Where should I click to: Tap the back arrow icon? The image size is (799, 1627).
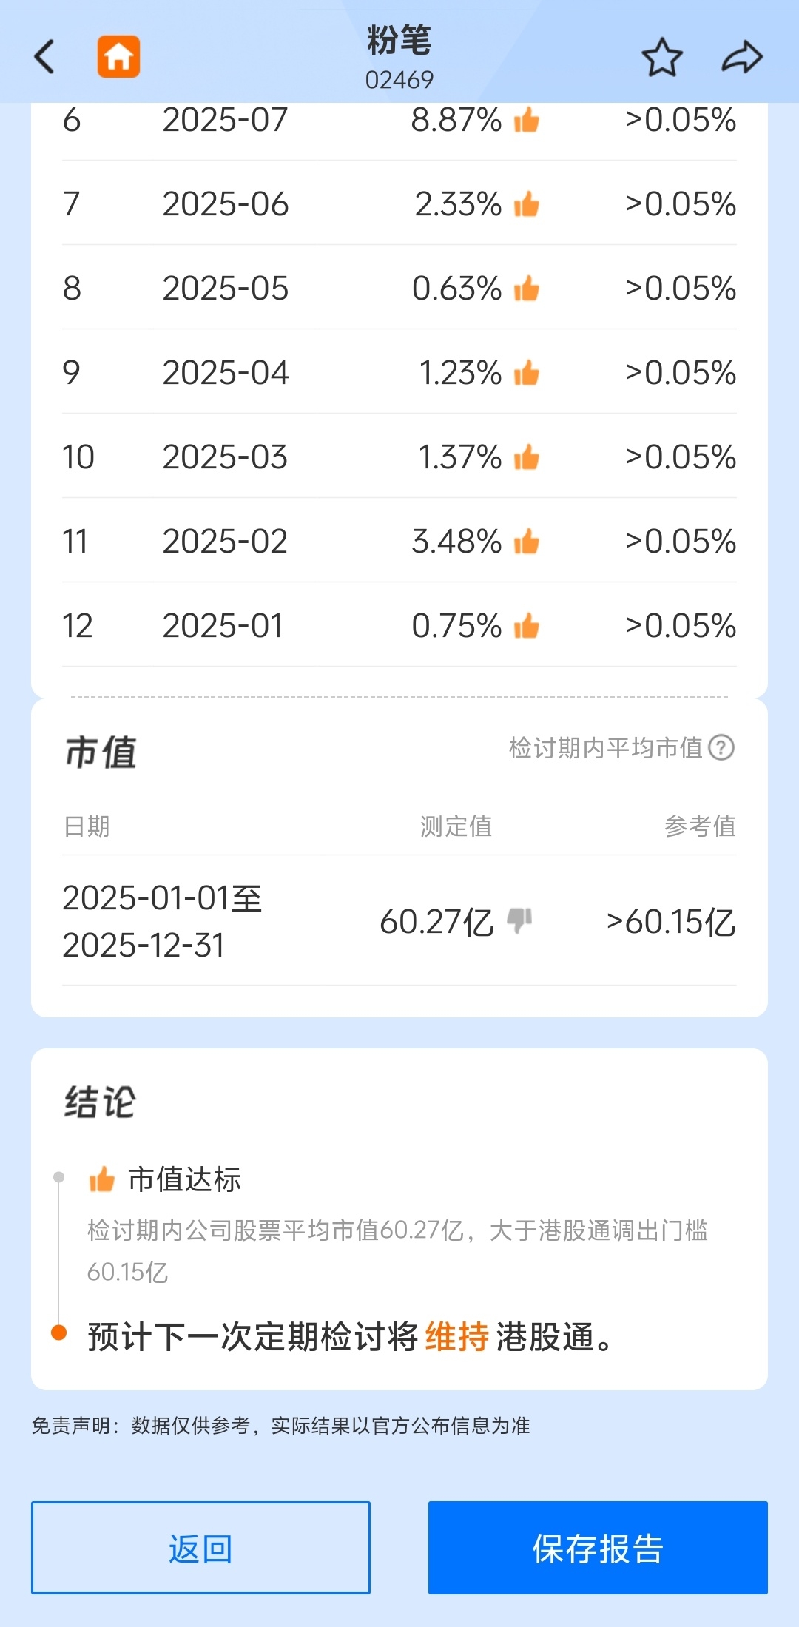coord(45,57)
